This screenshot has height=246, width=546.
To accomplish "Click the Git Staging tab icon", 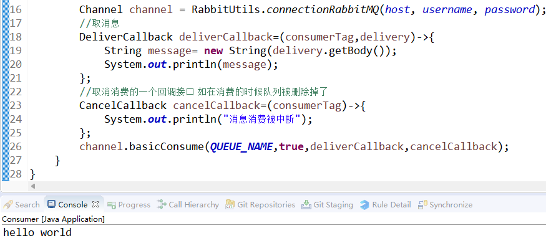I will [x=306, y=205].
